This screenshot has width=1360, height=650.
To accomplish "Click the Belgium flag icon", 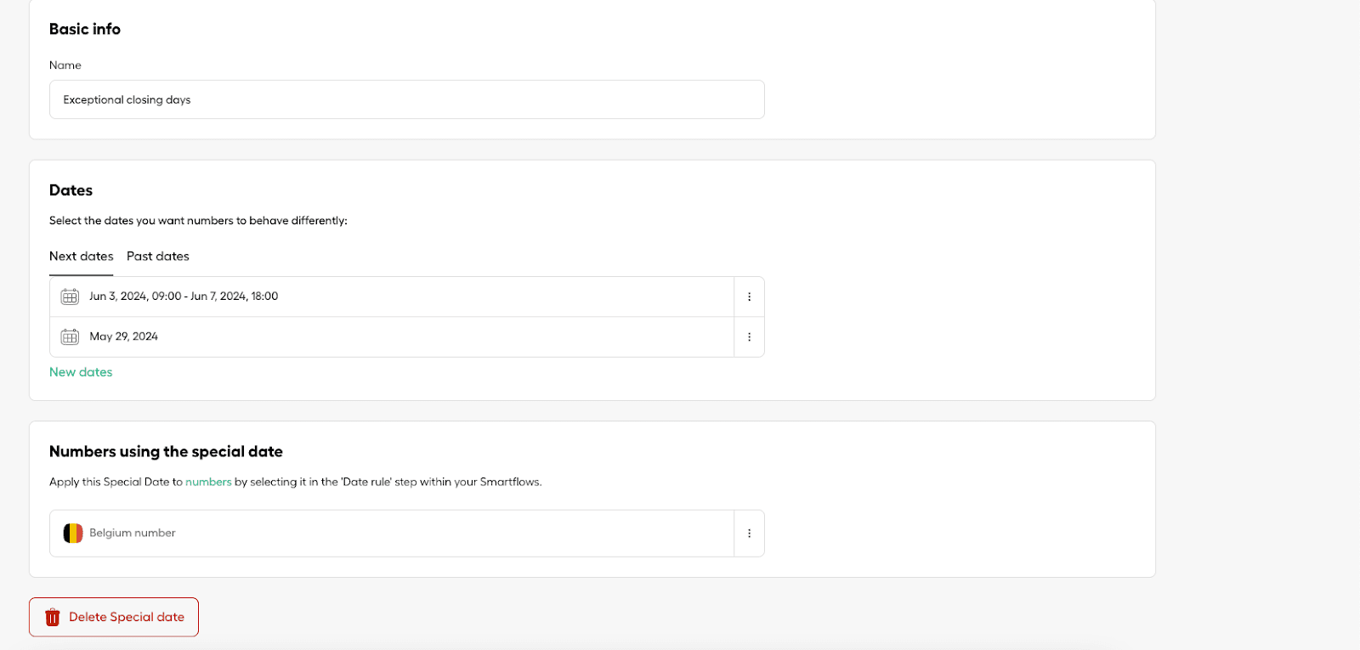I will click(73, 534).
